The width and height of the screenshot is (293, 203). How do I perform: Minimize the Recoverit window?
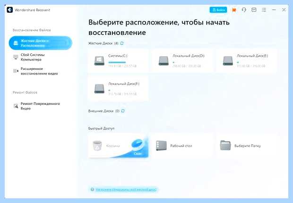[x=274, y=10]
